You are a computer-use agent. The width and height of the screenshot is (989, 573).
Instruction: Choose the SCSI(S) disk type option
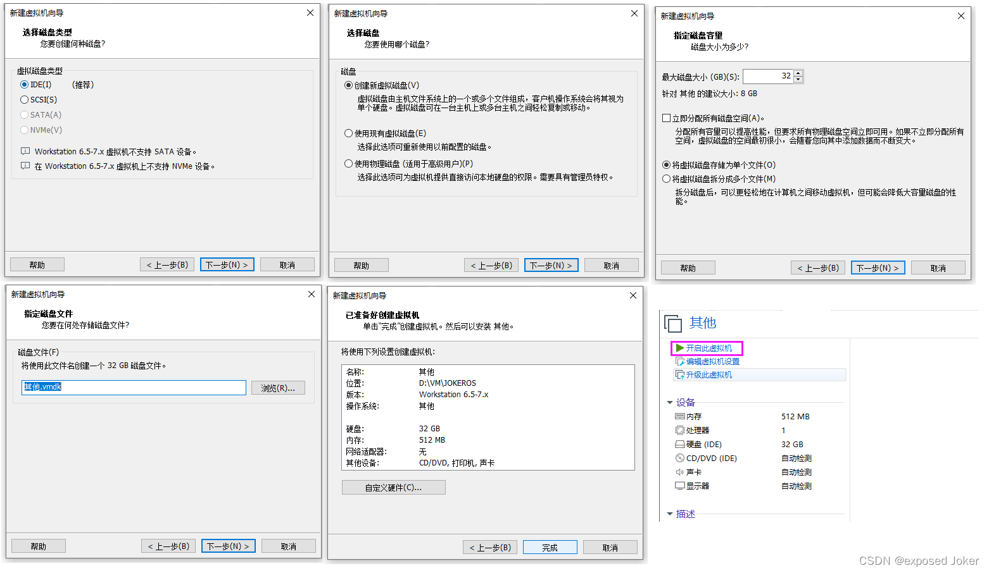click(25, 100)
